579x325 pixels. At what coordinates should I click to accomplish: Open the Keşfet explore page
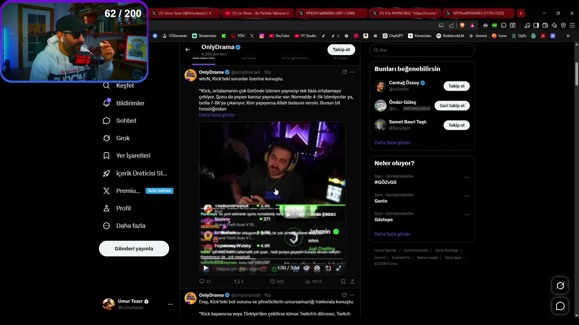[x=119, y=86]
